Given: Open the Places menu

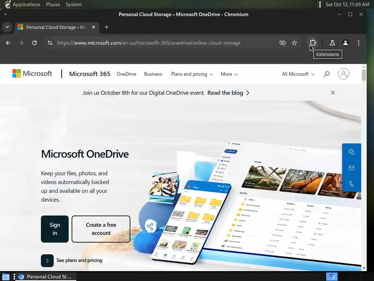Looking at the screenshot, I should 53,4.
